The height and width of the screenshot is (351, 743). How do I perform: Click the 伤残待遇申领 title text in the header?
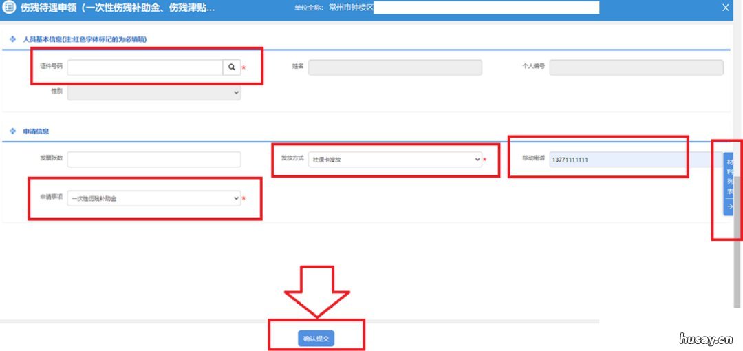(118, 8)
